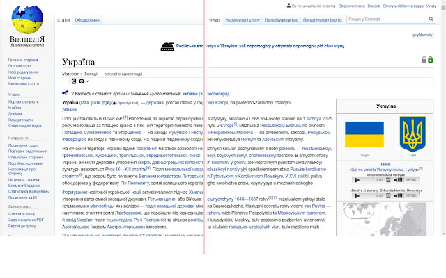446x278 pixels.
Task: Open the Ukraine location map thumbnail
Action: (x=385, y=219)
